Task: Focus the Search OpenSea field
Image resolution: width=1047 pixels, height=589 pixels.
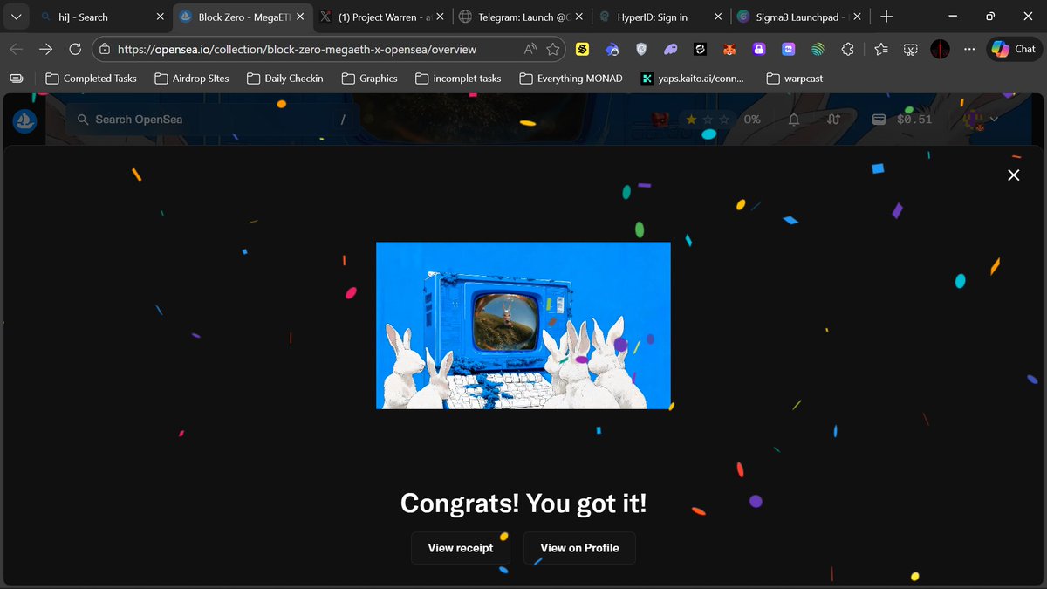Action: pos(212,120)
